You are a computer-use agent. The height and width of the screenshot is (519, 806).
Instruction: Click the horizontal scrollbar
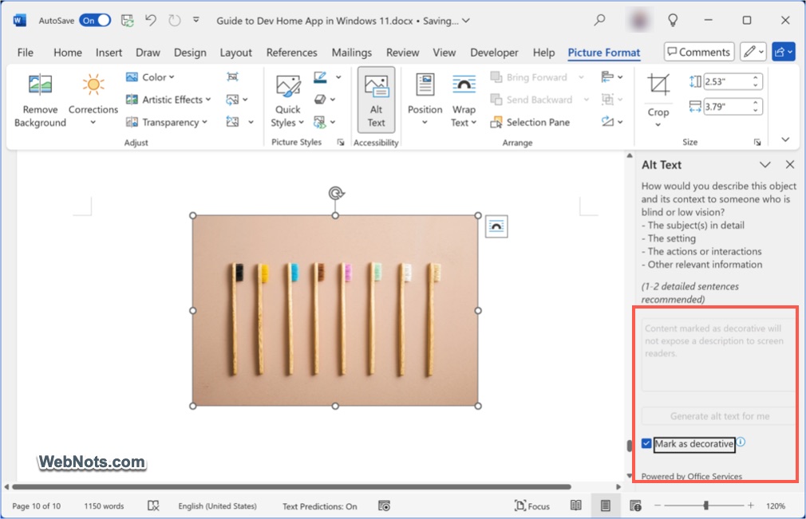point(291,486)
